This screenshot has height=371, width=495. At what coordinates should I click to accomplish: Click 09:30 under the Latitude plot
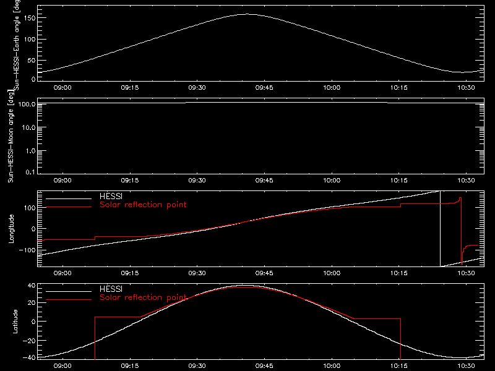[197, 366]
